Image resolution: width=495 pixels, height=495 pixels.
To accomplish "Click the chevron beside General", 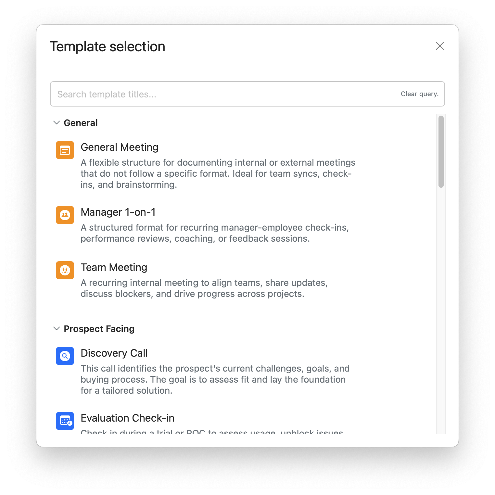I will click(x=56, y=122).
